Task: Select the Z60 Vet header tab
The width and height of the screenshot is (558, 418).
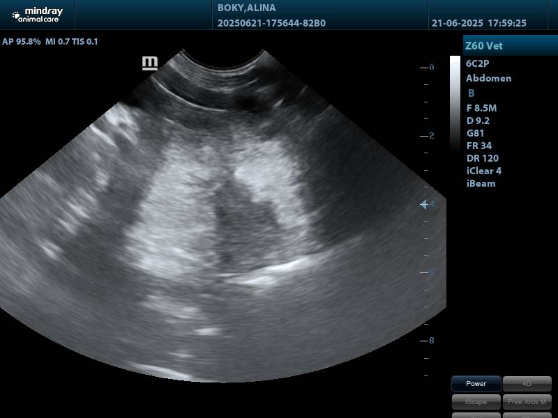Action: [510, 46]
